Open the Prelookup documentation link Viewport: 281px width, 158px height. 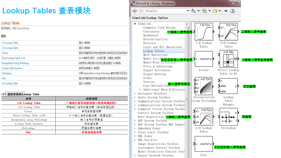[6, 73]
